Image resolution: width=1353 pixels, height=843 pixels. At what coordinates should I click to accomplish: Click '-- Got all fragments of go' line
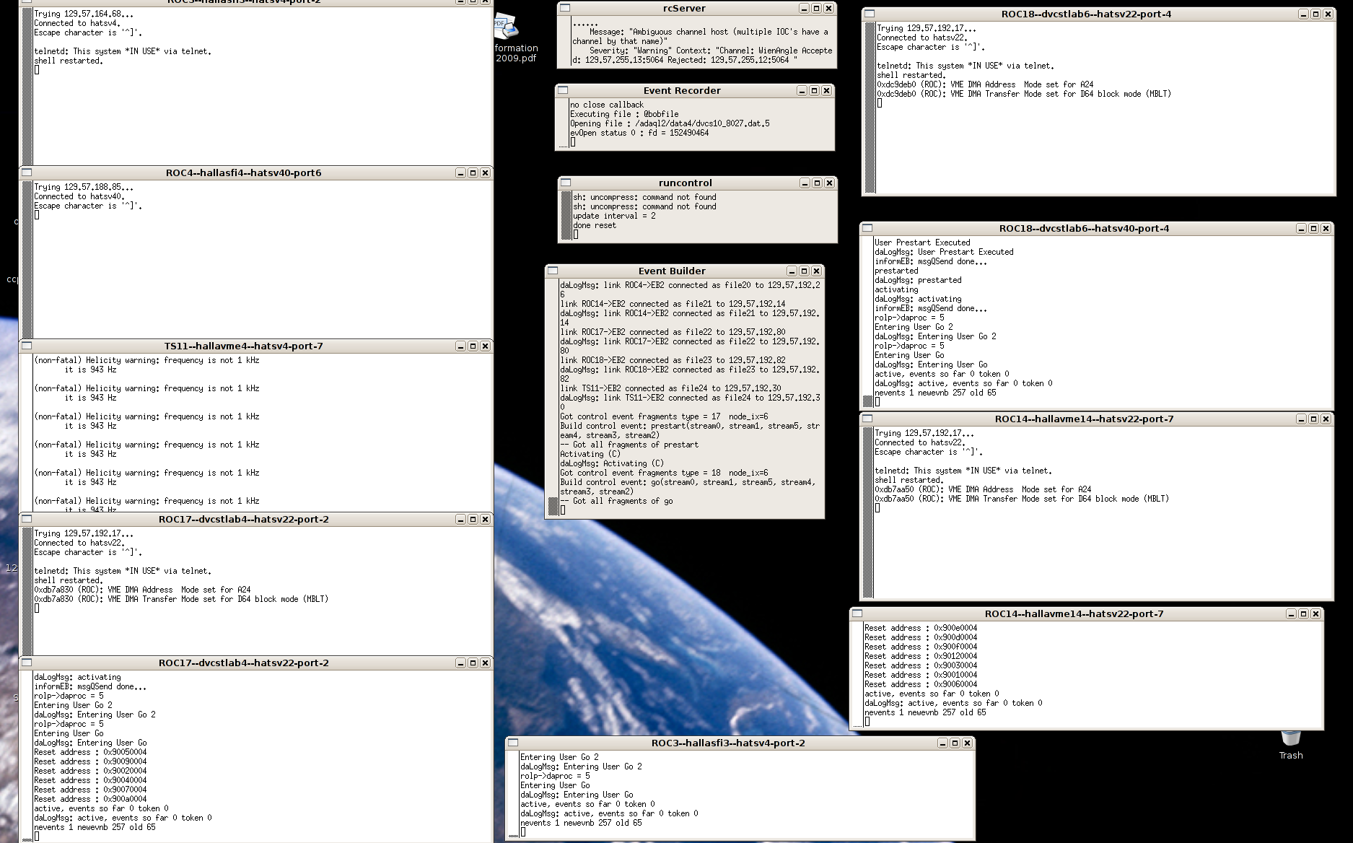(x=616, y=501)
